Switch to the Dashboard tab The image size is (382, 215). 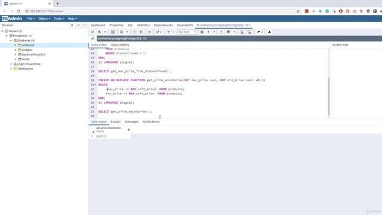click(x=98, y=25)
